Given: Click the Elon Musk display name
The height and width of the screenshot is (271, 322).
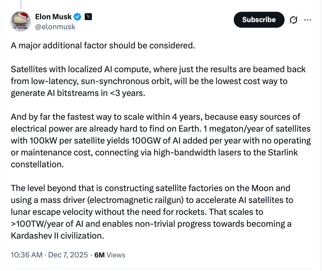Looking at the screenshot, I should (53, 17).
